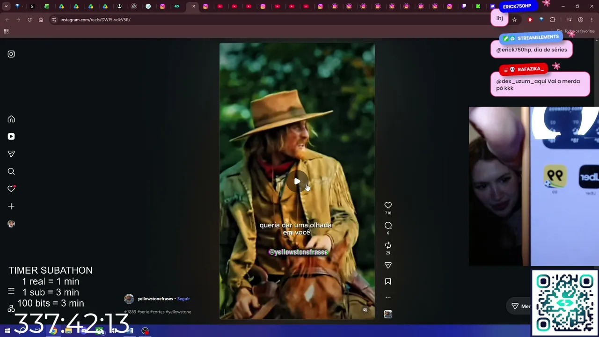Viewport: 599px width, 337px height.
Task: Open Chrome extensions puzzle icon
Action: [x=553, y=20]
